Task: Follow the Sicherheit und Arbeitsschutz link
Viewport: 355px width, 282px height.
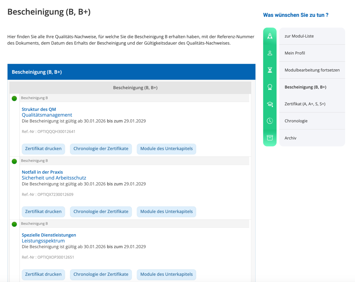Action: (54, 178)
